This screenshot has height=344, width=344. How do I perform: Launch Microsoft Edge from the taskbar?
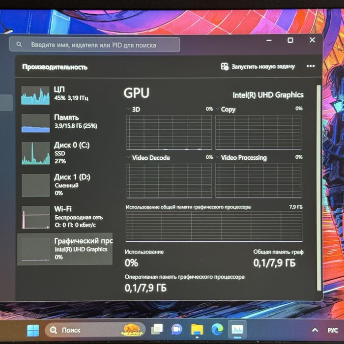click(217, 329)
